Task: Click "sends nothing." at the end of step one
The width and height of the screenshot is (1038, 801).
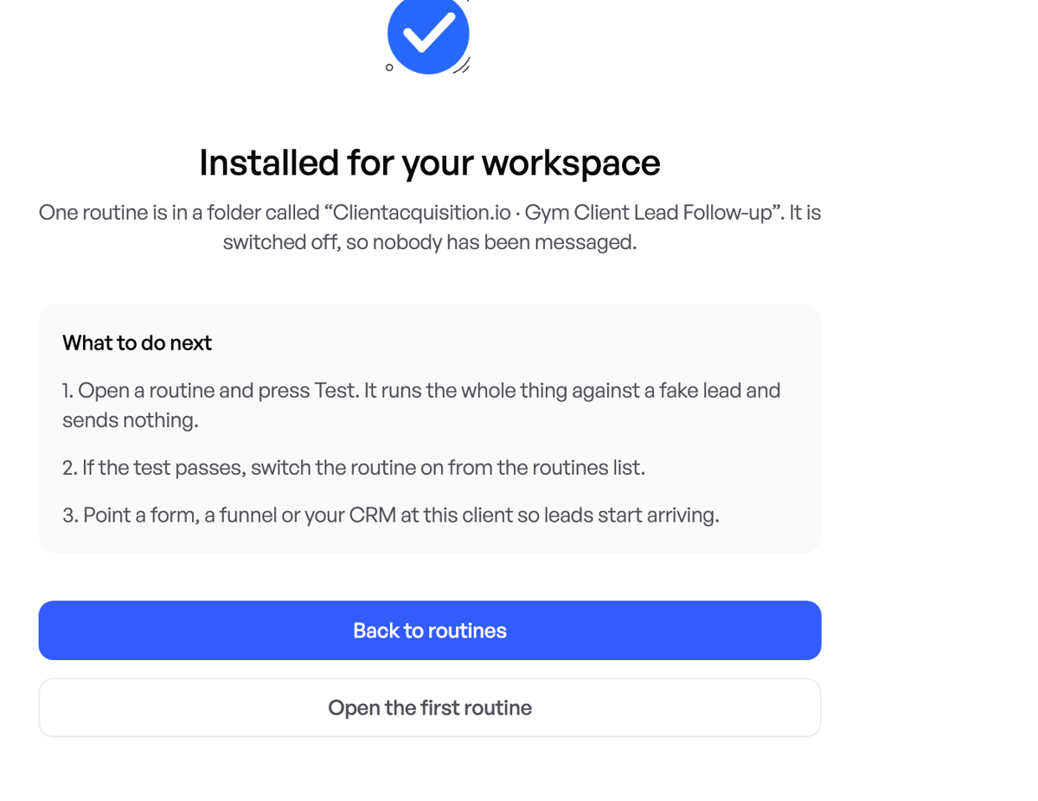Action: (x=131, y=420)
